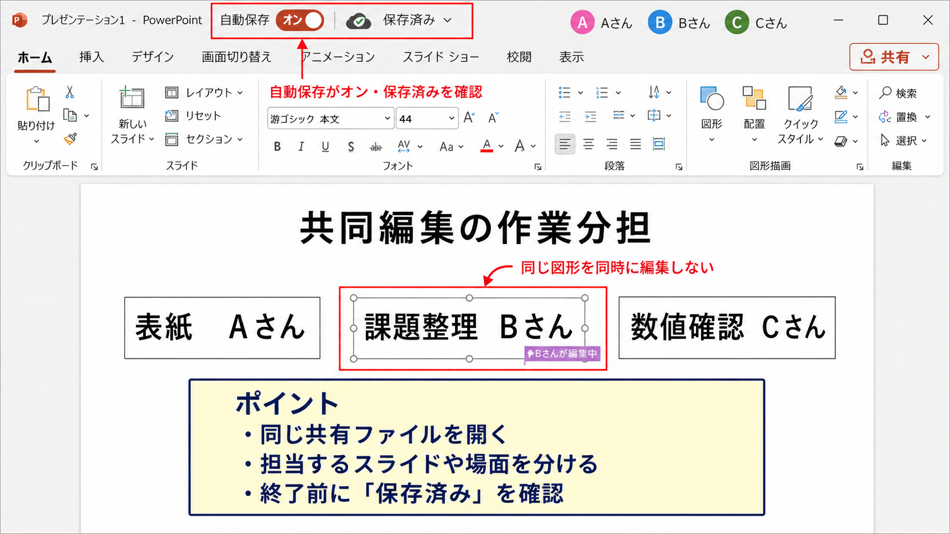Toggle center paragraph alignment

pos(589,144)
